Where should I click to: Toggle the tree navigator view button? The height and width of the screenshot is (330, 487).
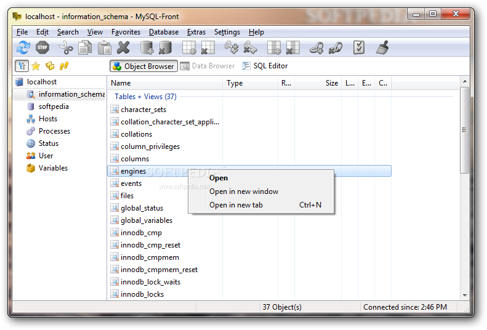pyautogui.click(x=22, y=66)
